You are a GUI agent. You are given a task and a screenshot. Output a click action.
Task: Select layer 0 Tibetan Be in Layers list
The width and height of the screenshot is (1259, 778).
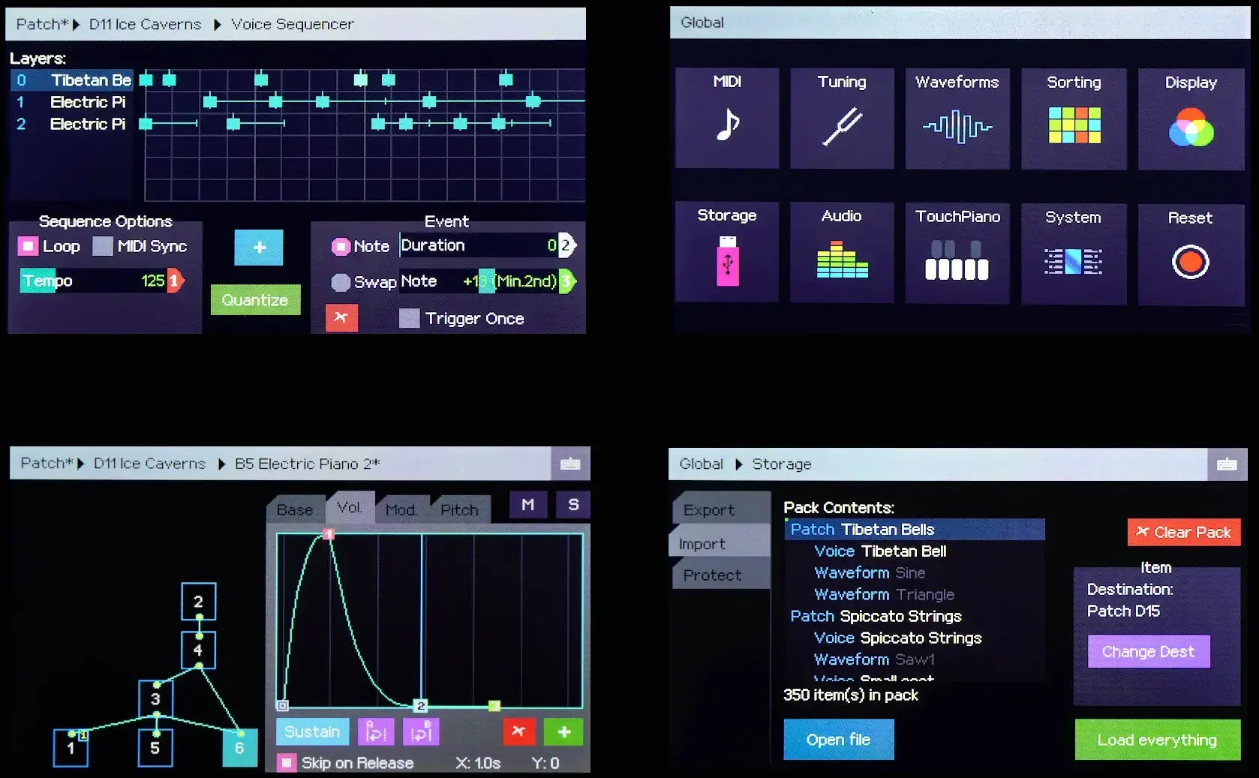pos(72,80)
